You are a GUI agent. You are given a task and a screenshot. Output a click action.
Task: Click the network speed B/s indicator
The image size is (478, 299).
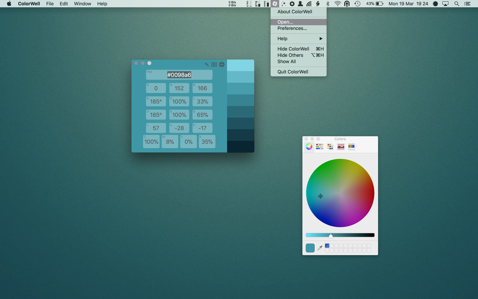tap(232, 4)
